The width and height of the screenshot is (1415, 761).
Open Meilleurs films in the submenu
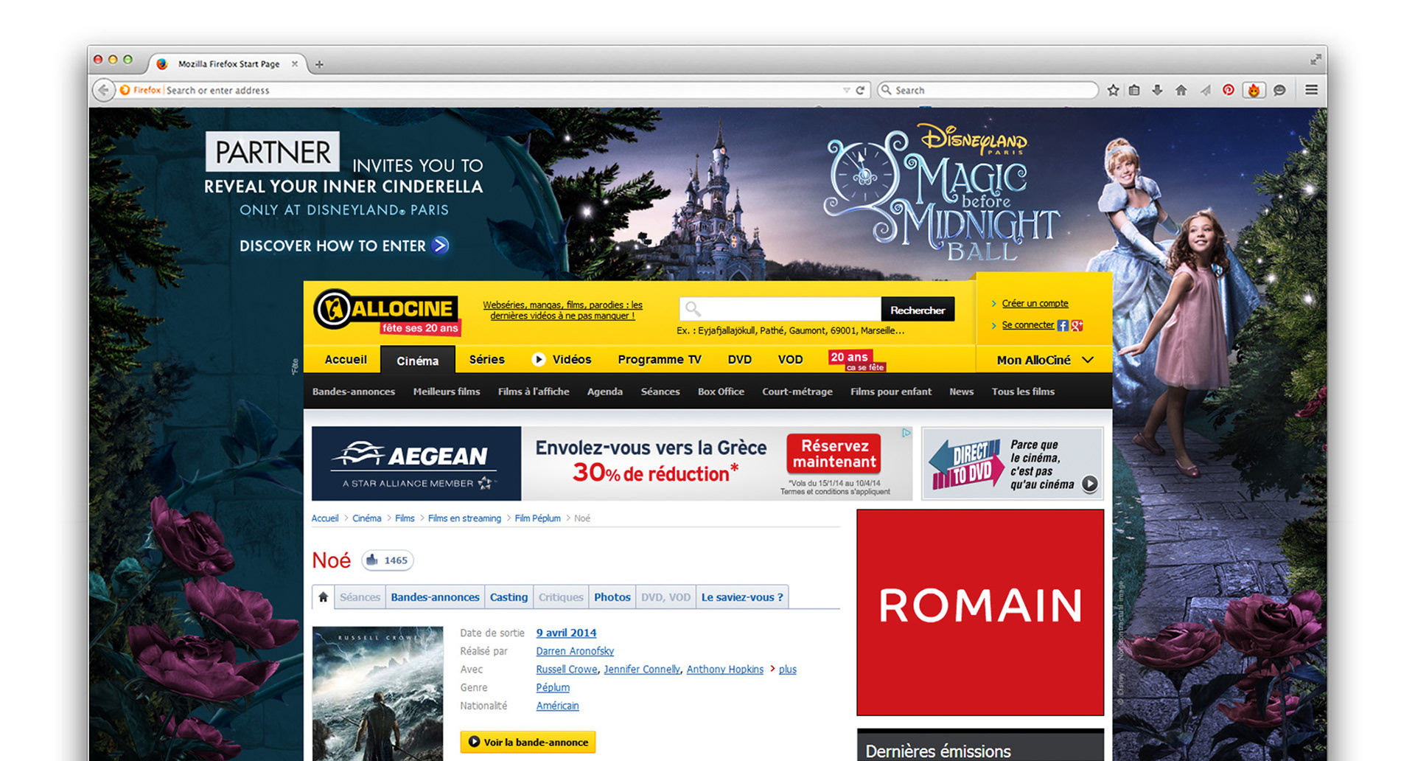447,392
